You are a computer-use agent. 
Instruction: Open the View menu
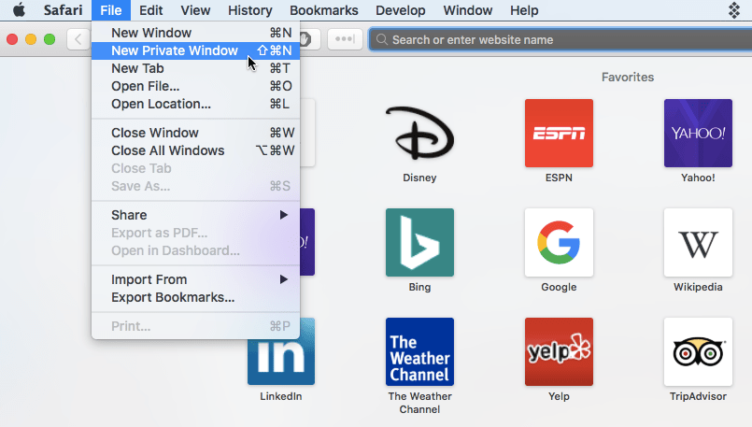(195, 10)
